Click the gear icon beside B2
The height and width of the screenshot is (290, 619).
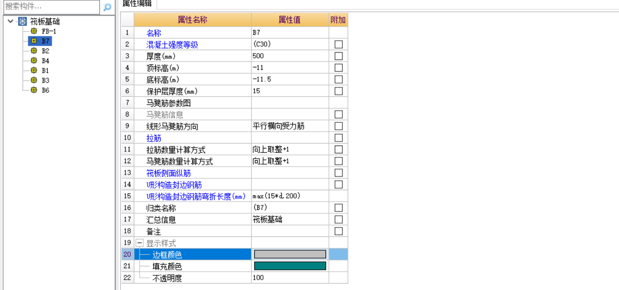click(33, 51)
